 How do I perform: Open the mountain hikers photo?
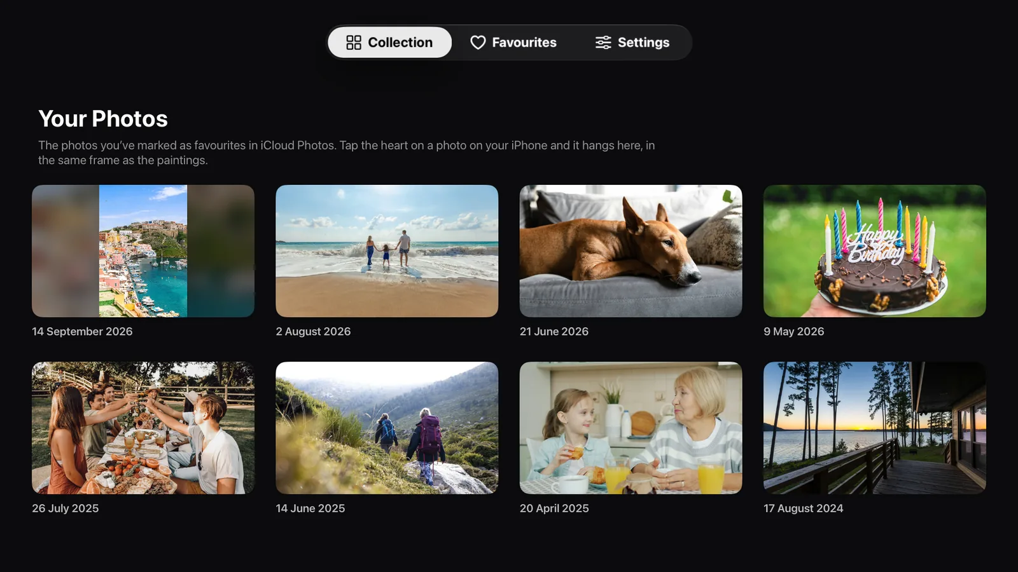387,428
